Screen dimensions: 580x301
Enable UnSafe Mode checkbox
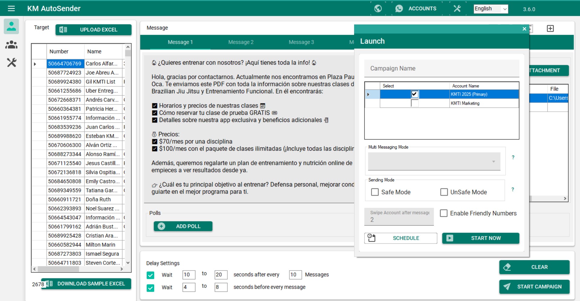click(444, 192)
